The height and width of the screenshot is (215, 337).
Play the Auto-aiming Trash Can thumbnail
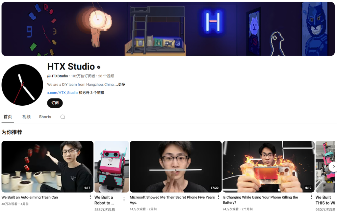point(47,167)
